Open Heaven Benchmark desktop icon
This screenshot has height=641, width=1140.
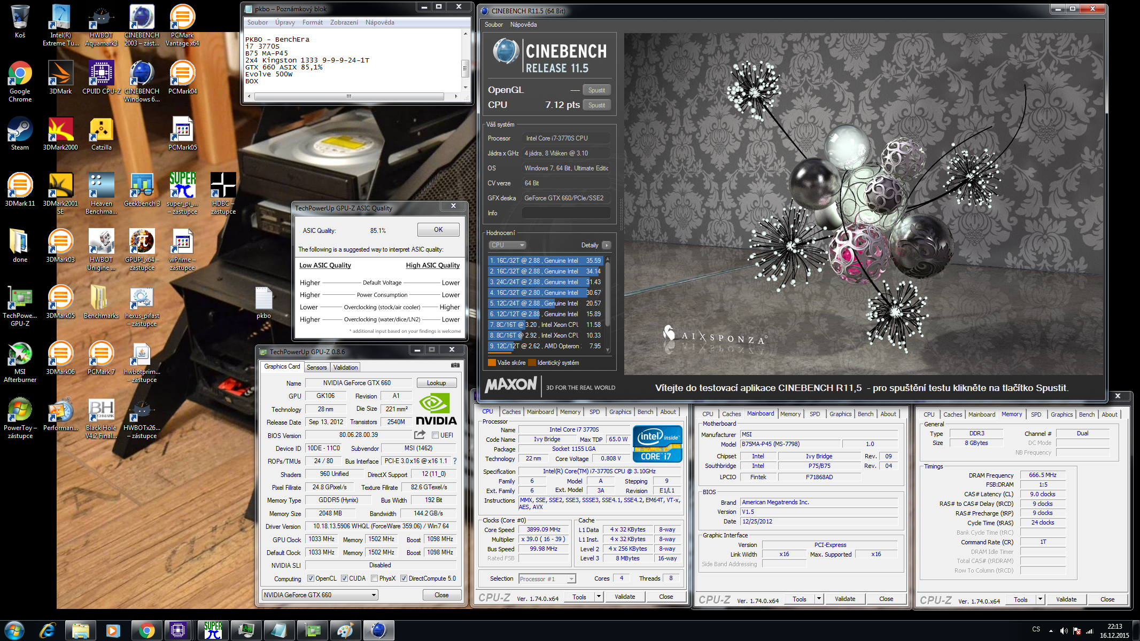(101, 193)
